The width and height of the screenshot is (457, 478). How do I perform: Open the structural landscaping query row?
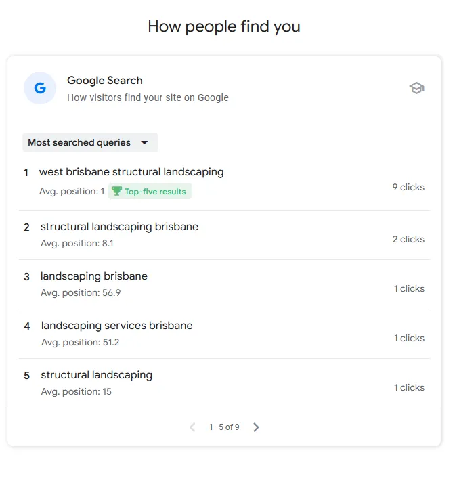[x=224, y=383]
